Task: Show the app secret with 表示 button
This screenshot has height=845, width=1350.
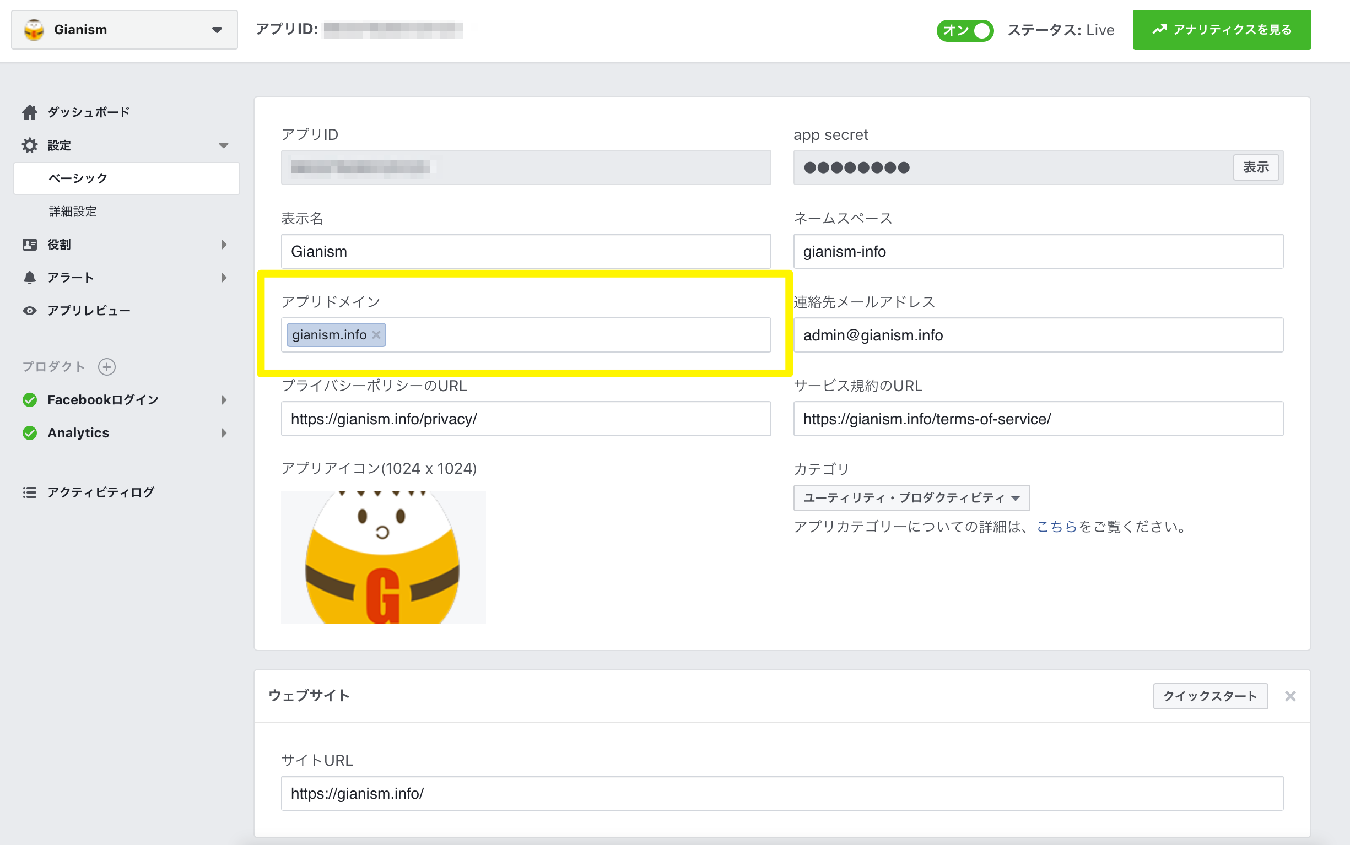Action: coord(1256,167)
